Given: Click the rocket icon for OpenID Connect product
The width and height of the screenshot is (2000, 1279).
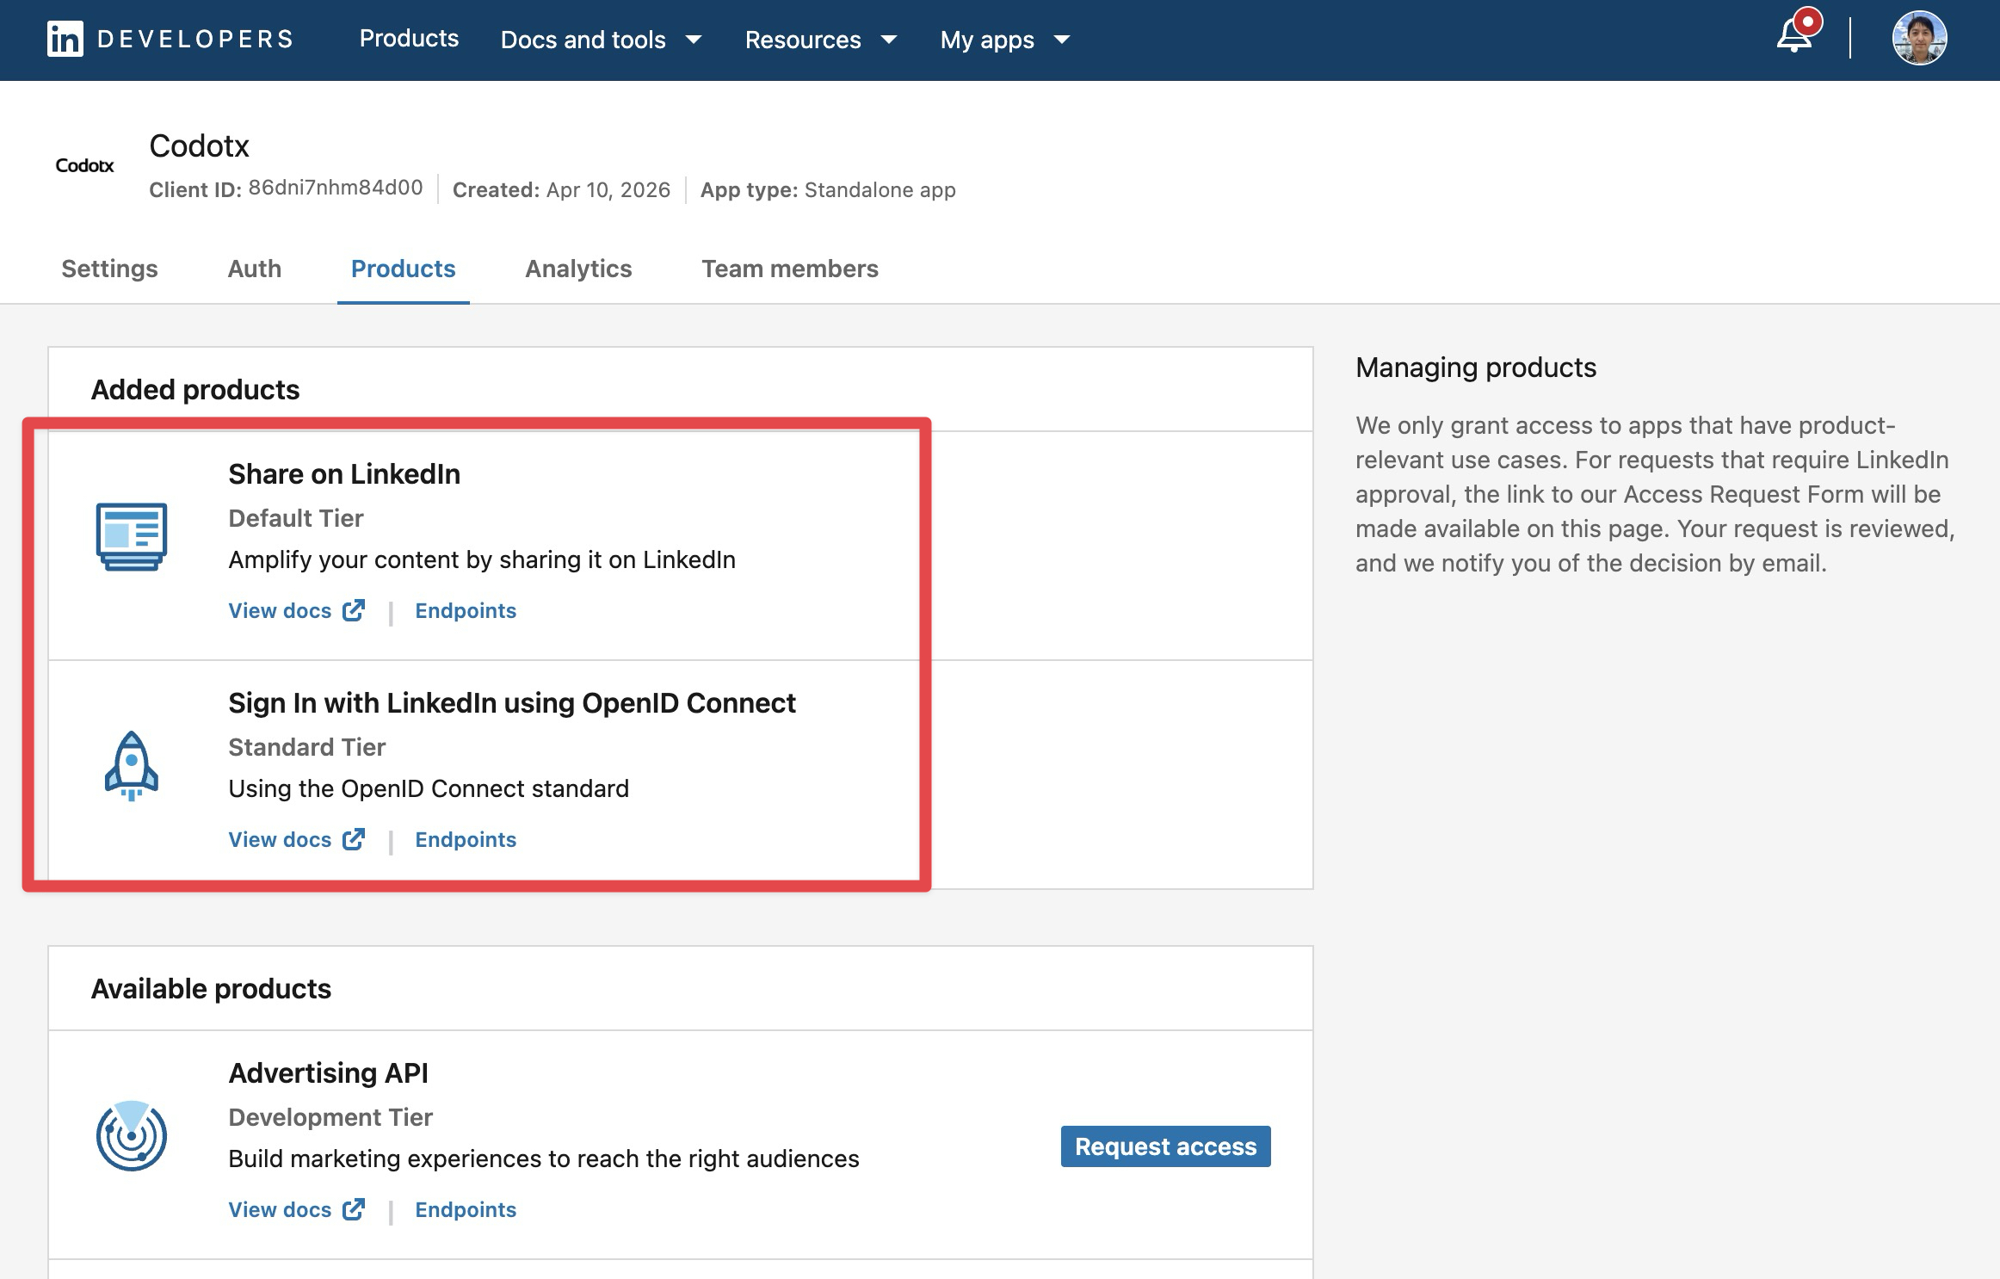Looking at the screenshot, I should pos(132,766).
